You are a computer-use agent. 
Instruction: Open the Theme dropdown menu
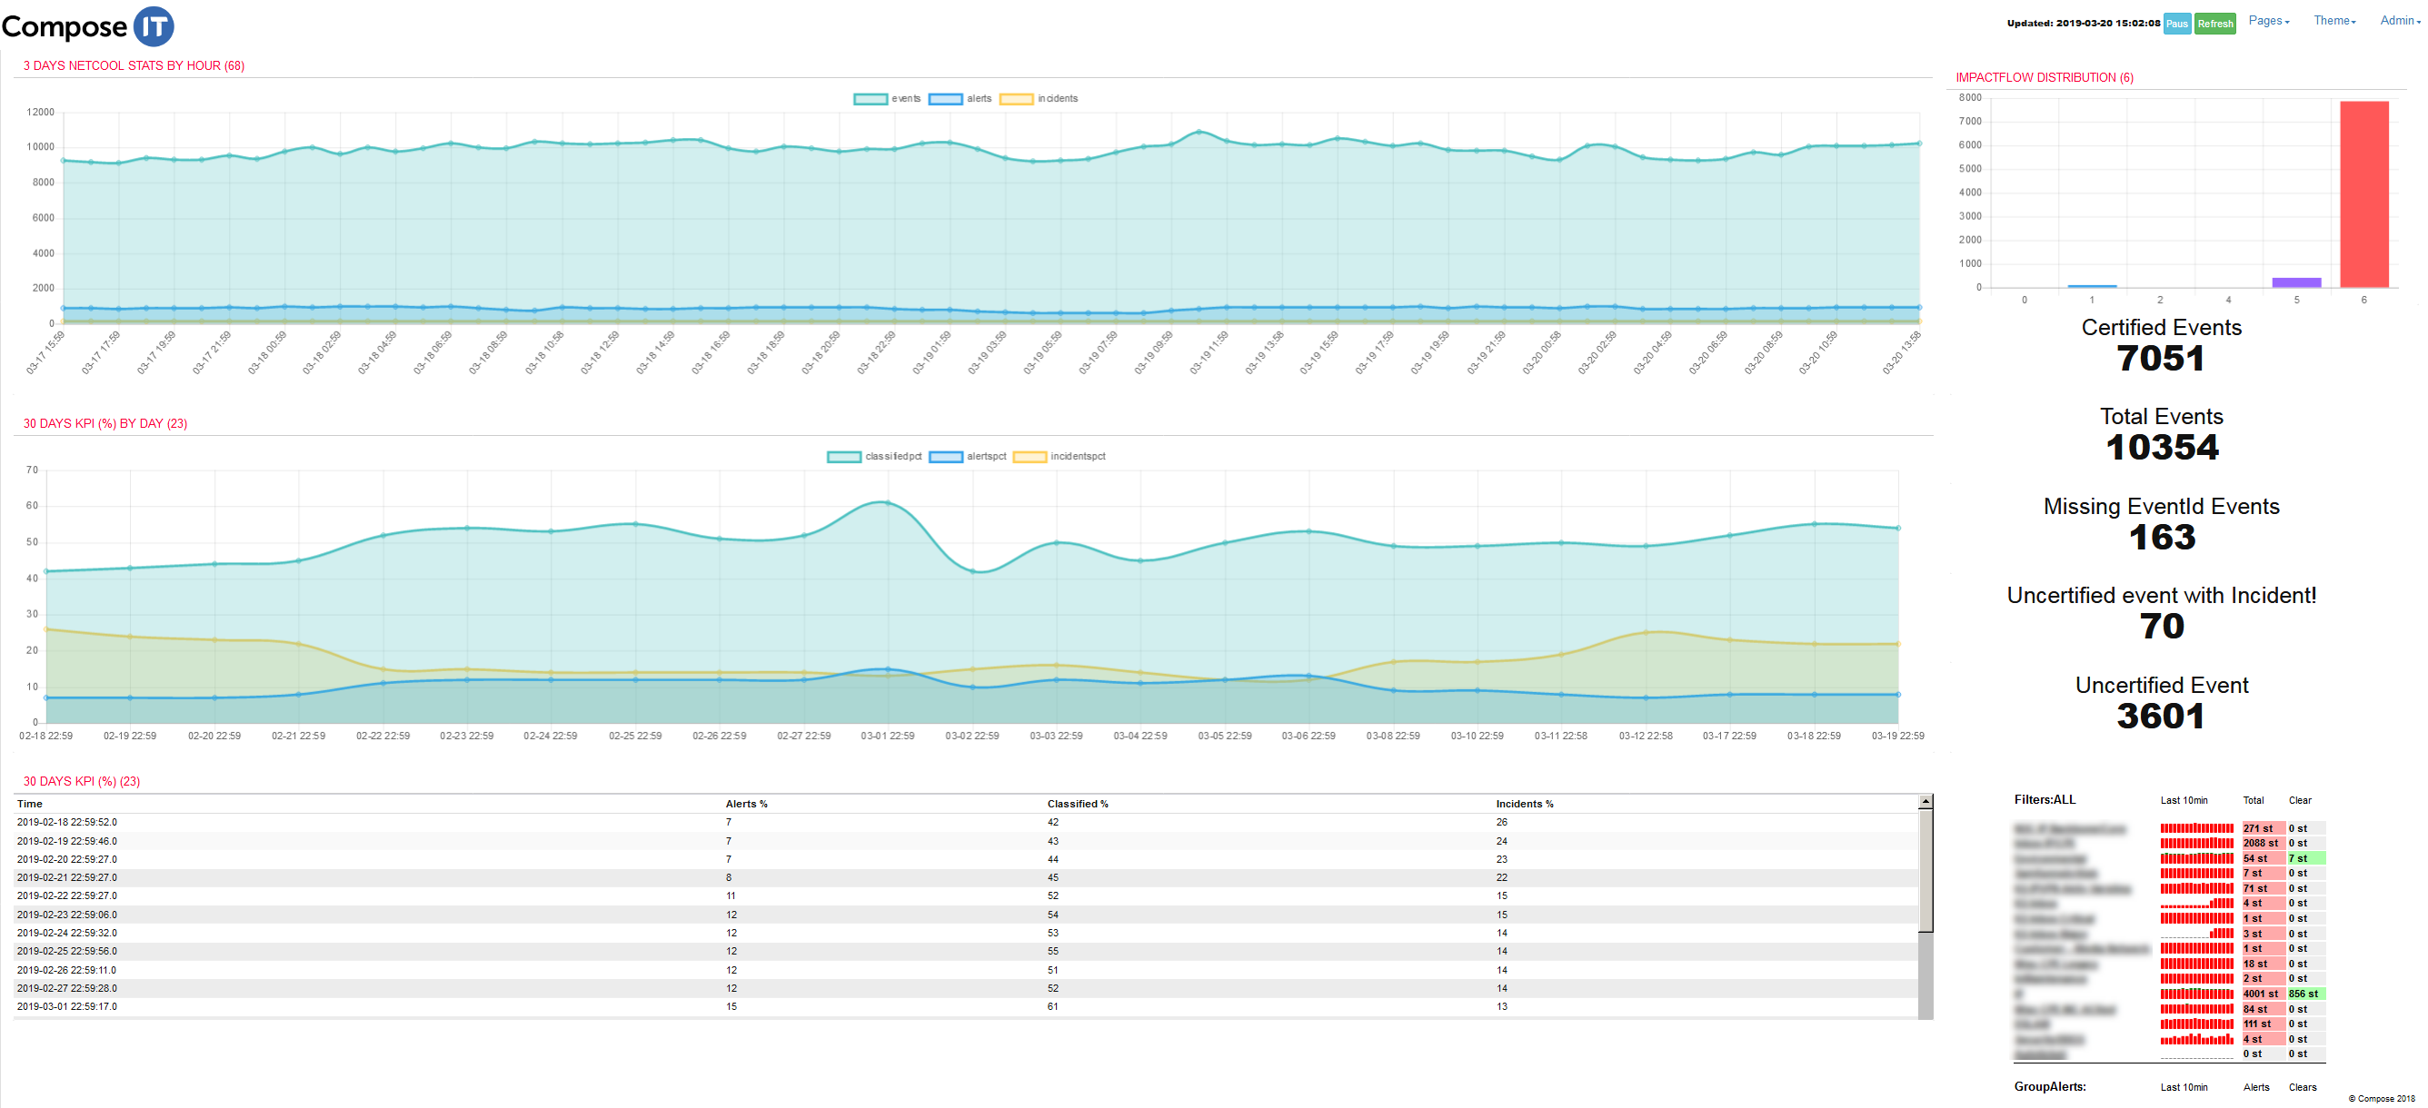2333,21
